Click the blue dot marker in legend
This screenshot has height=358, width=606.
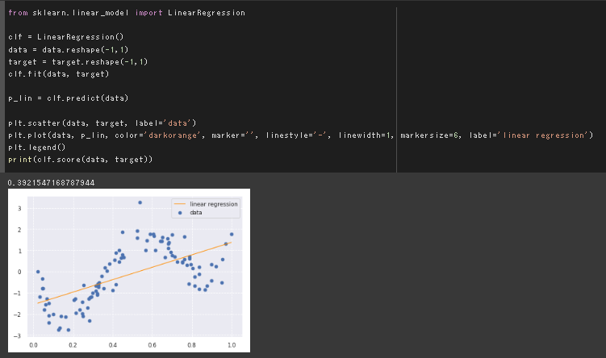[178, 213]
